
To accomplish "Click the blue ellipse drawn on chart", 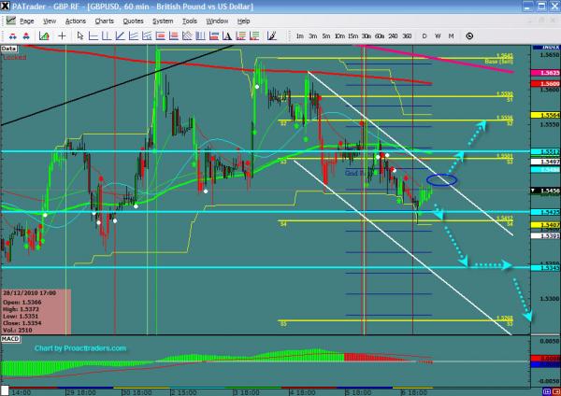I will tap(441, 178).
